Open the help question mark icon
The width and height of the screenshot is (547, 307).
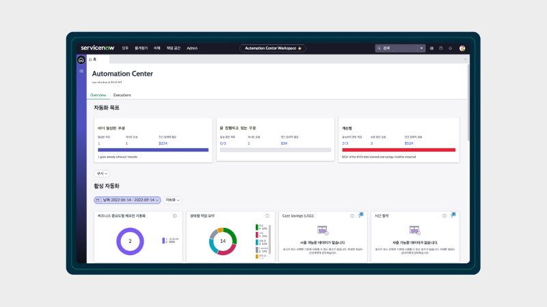pos(441,48)
